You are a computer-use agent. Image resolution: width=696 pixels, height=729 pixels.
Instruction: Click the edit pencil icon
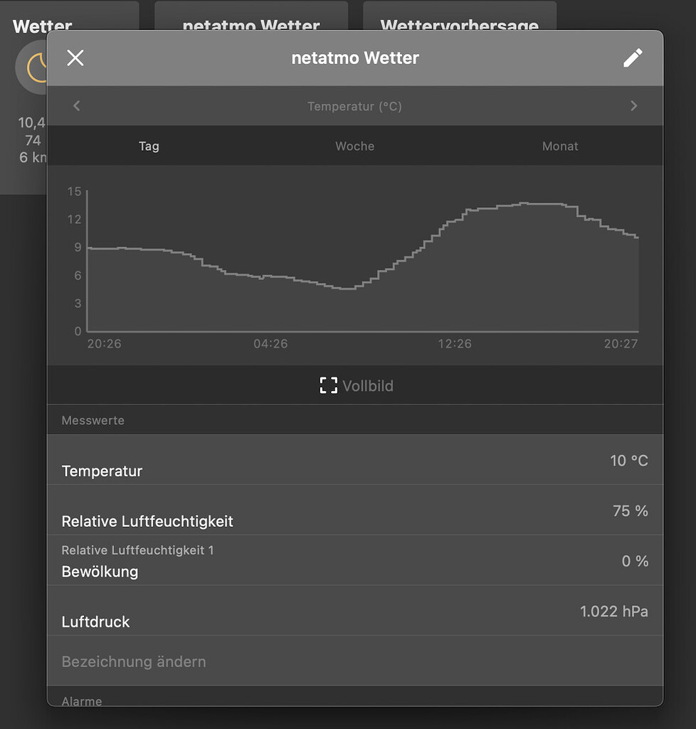pos(633,58)
